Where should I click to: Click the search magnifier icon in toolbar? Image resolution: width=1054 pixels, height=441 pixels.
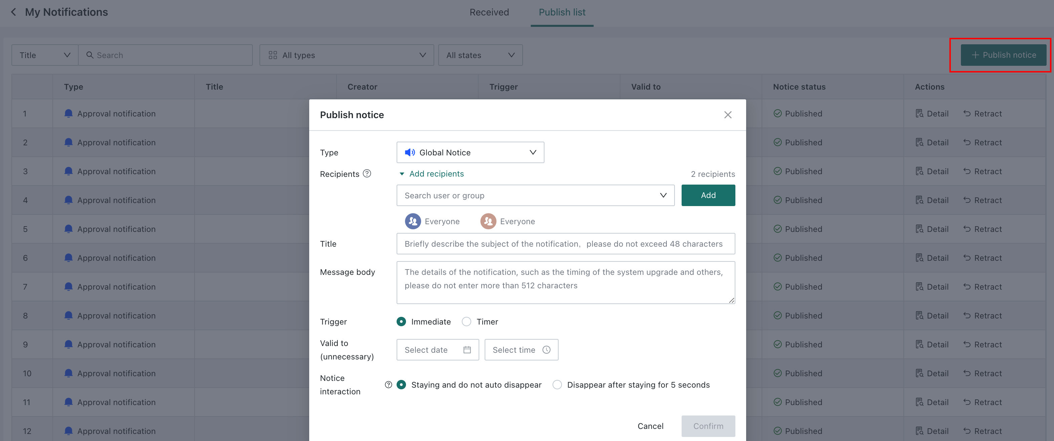(x=90, y=55)
